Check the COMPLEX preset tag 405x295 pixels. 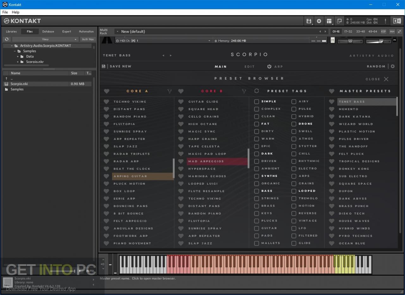257,109
